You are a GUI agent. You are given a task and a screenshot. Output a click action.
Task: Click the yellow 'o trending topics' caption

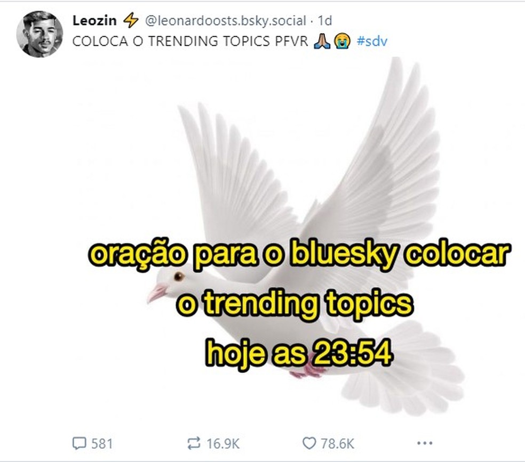coord(295,304)
